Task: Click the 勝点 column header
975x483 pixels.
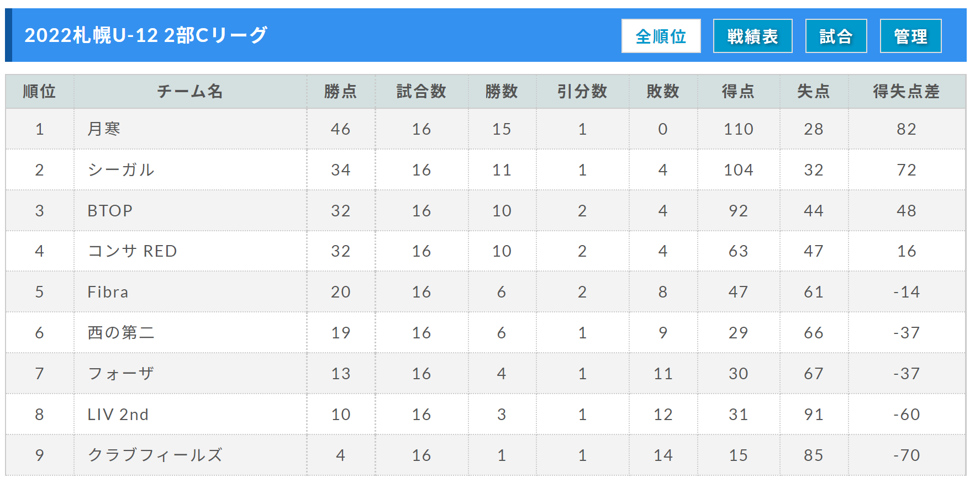Action: click(x=341, y=92)
